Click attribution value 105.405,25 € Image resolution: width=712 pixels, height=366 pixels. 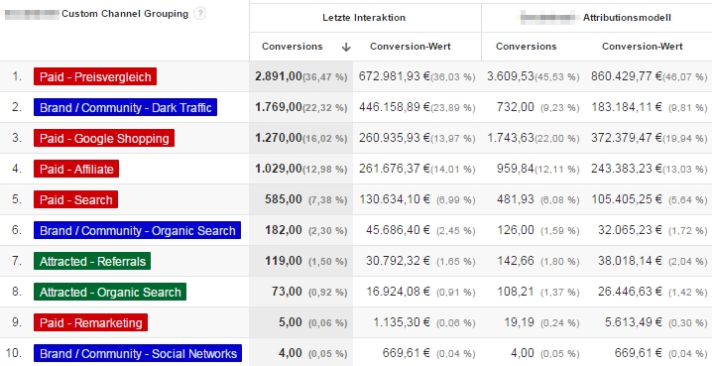tap(626, 199)
